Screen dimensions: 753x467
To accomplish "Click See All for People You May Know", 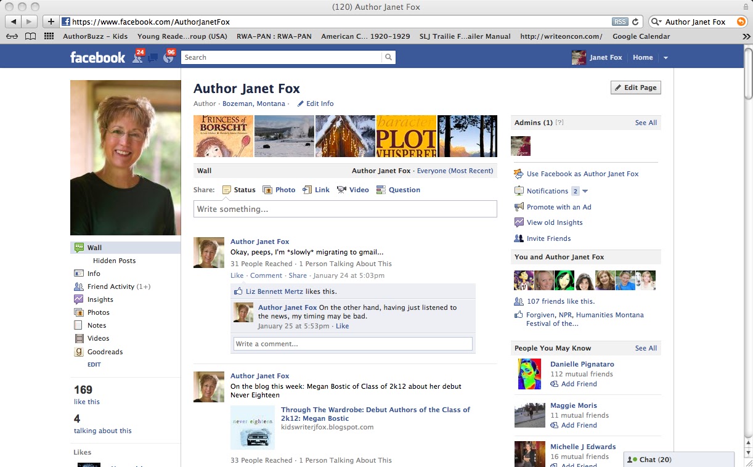I will click(x=646, y=348).
